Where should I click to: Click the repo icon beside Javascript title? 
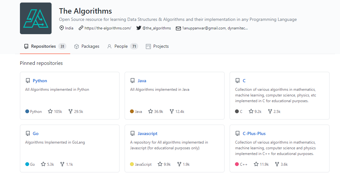pos(133,134)
